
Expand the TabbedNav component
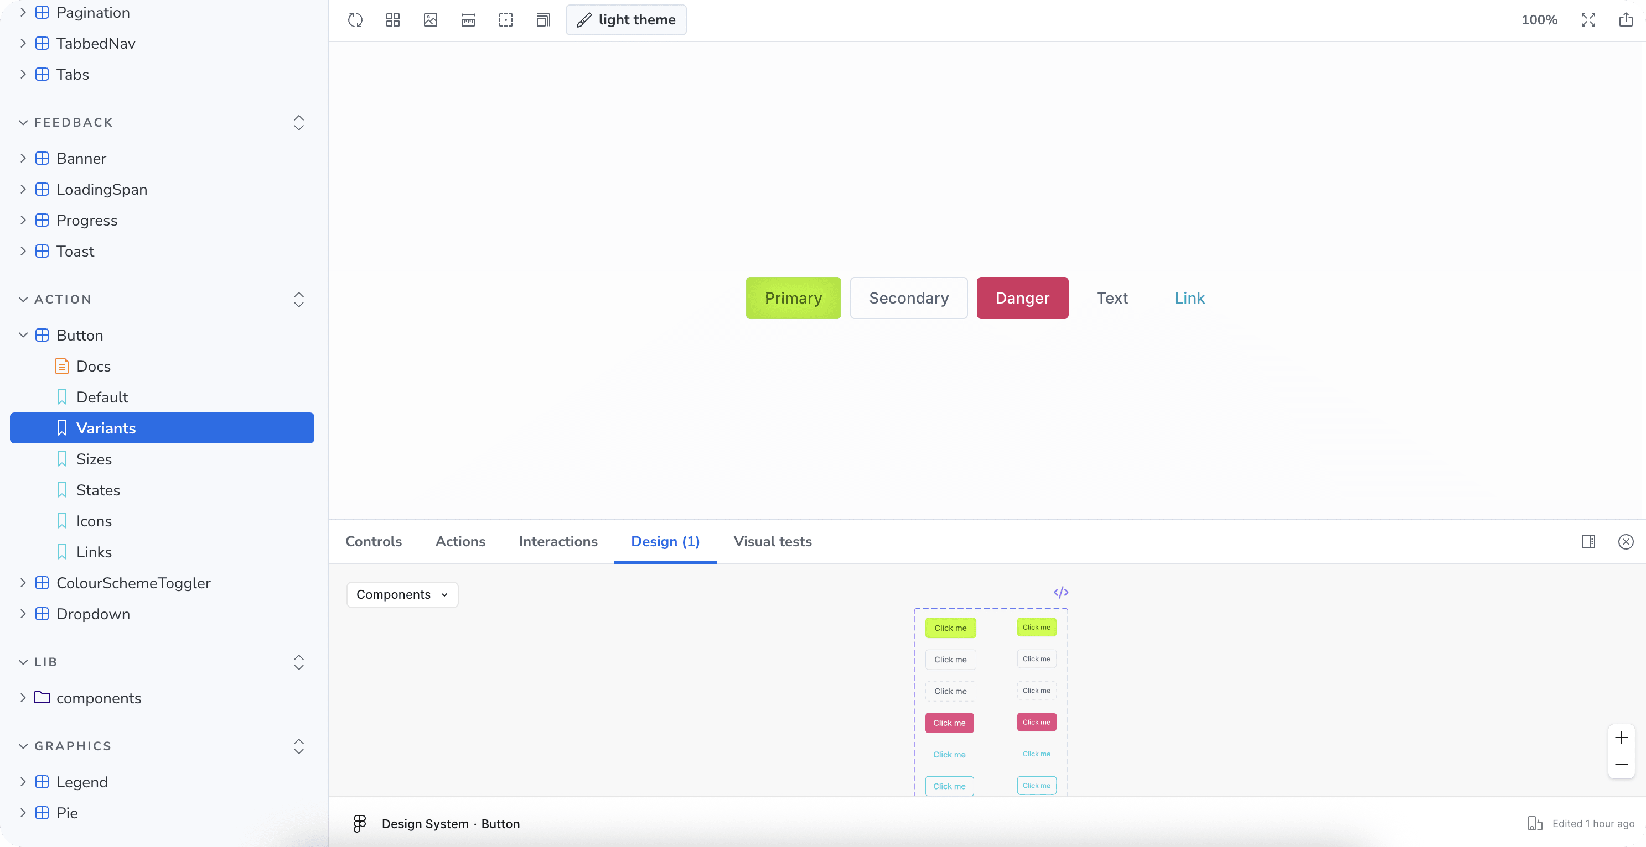tap(23, 43)
